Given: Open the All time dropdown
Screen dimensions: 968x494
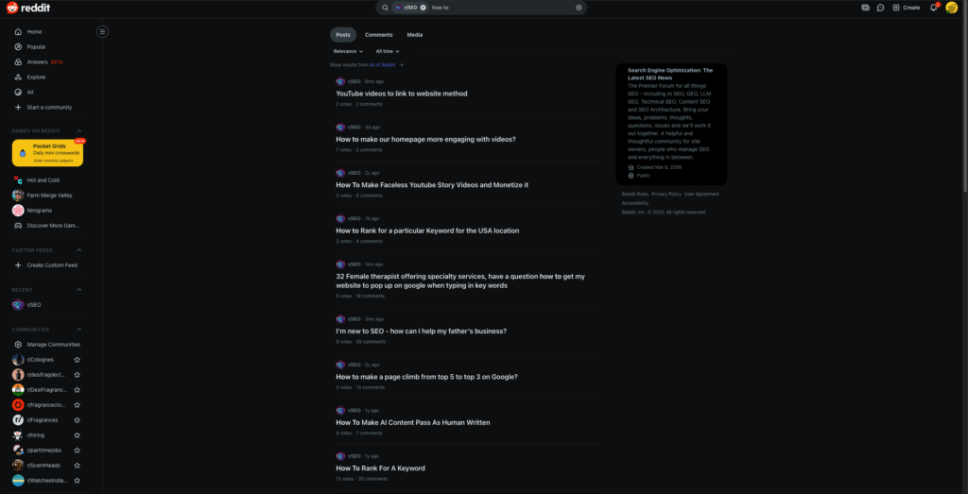Looking at the screenshot, I should 388,51.
